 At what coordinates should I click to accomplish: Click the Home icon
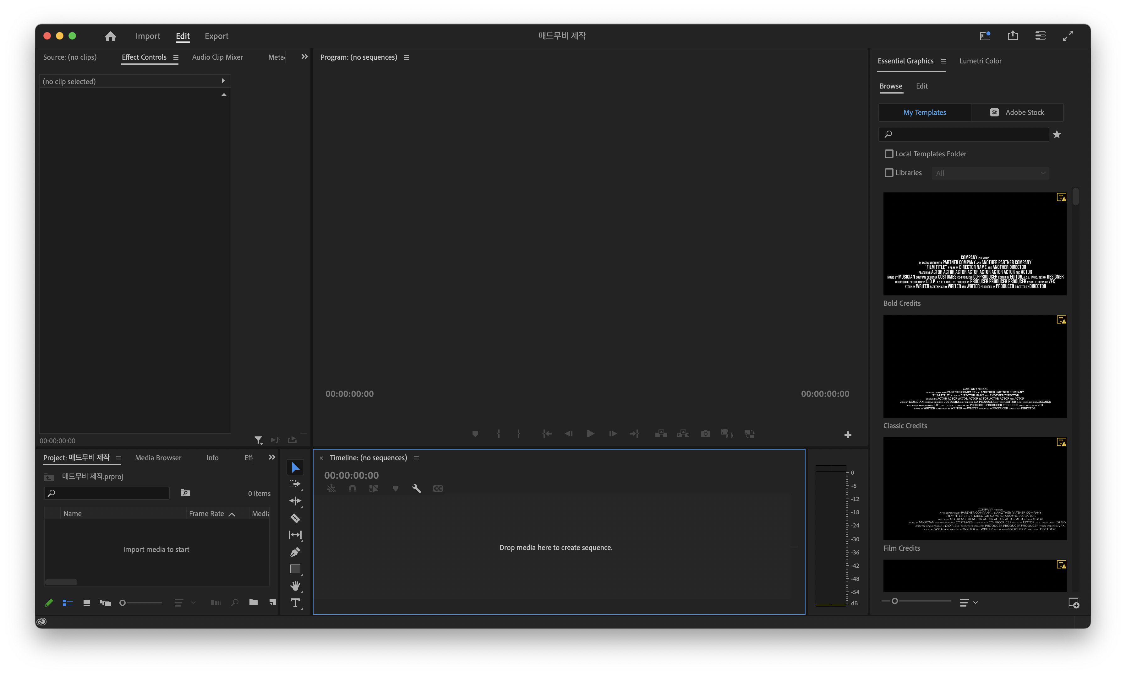(x=110, y=36)
